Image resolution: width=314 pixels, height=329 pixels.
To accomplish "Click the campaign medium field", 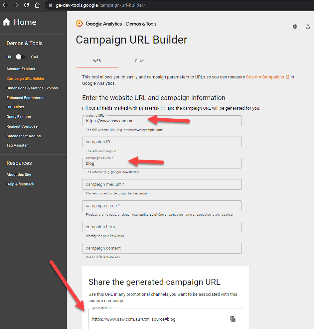I will coord(162,184).
